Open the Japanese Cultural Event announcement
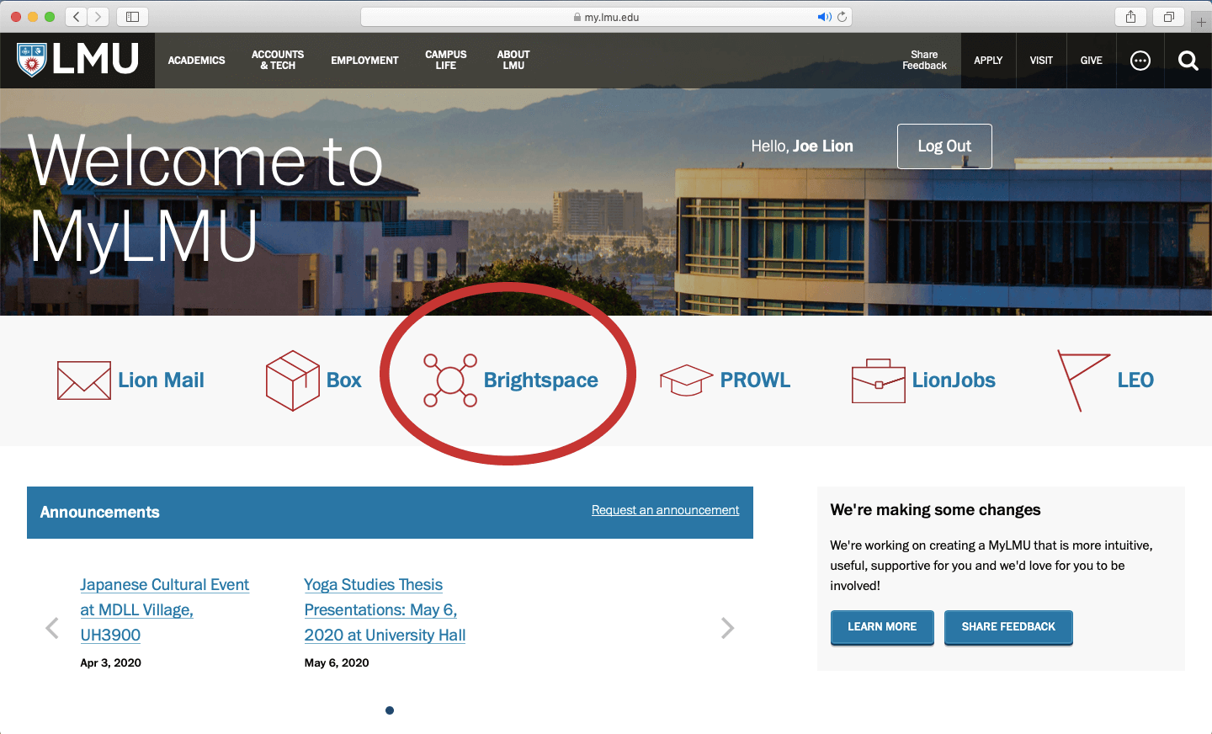 tap(164, 609)
